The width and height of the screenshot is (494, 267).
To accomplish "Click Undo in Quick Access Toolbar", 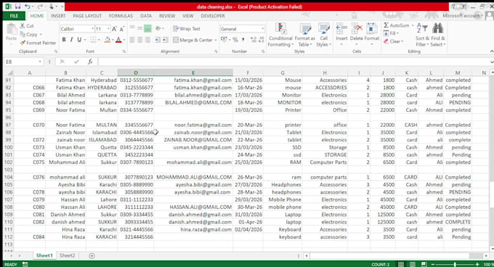I will click(x=28, y=7).
